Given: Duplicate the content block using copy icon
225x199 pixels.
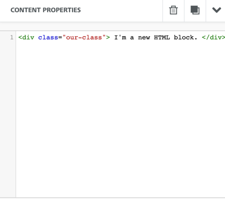Looking at the screenshot, I should click(x=195, y=10).
